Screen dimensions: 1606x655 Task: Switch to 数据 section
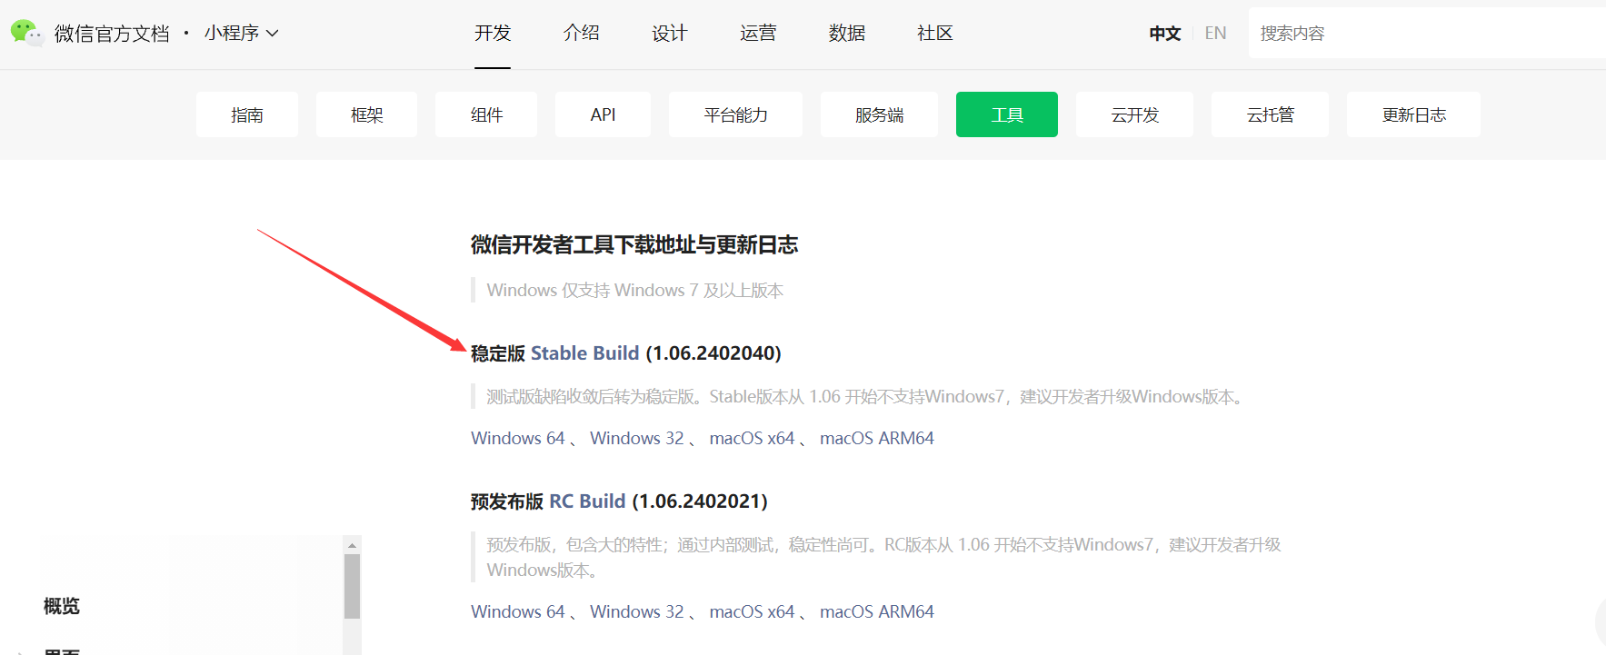(x=847, y=33)
